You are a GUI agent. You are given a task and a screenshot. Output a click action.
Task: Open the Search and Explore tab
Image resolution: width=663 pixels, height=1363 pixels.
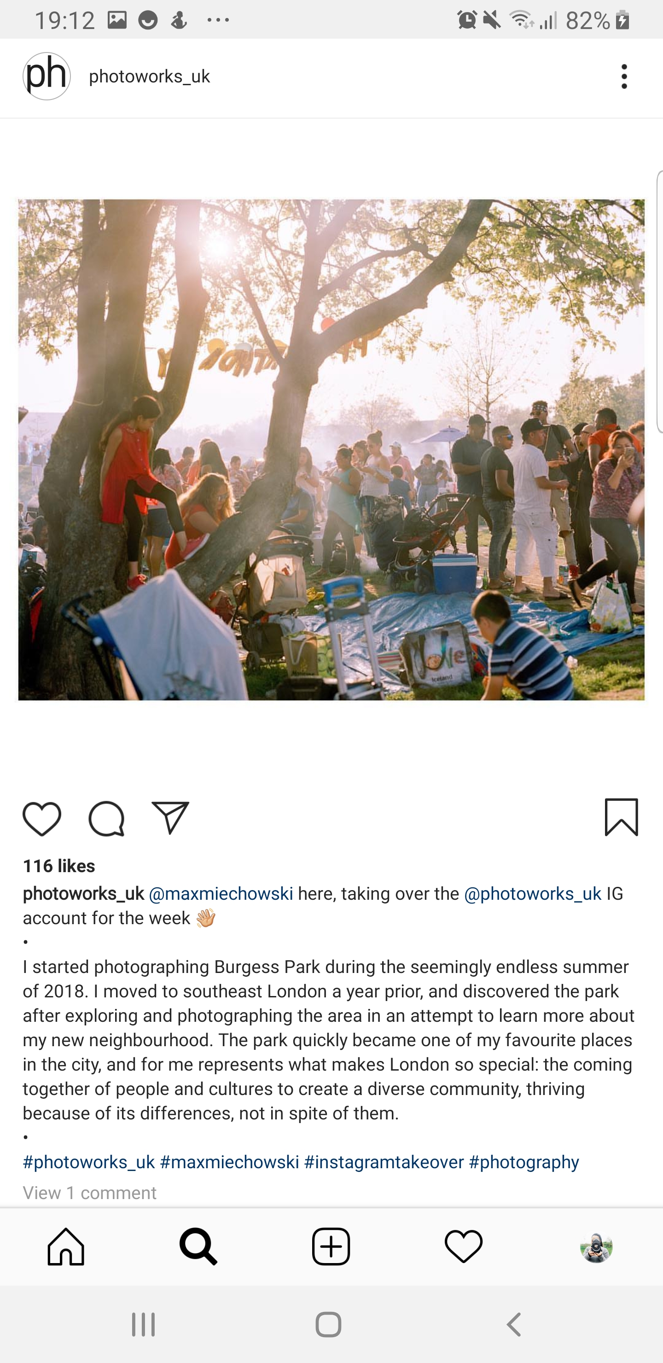tap(198, 1247)
